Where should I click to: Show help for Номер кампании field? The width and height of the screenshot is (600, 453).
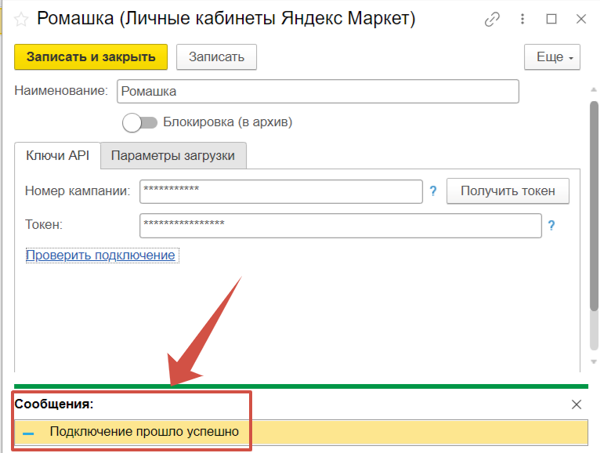432,190
